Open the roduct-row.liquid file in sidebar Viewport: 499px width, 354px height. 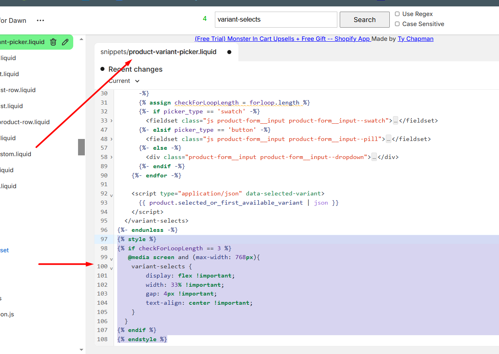25,122
